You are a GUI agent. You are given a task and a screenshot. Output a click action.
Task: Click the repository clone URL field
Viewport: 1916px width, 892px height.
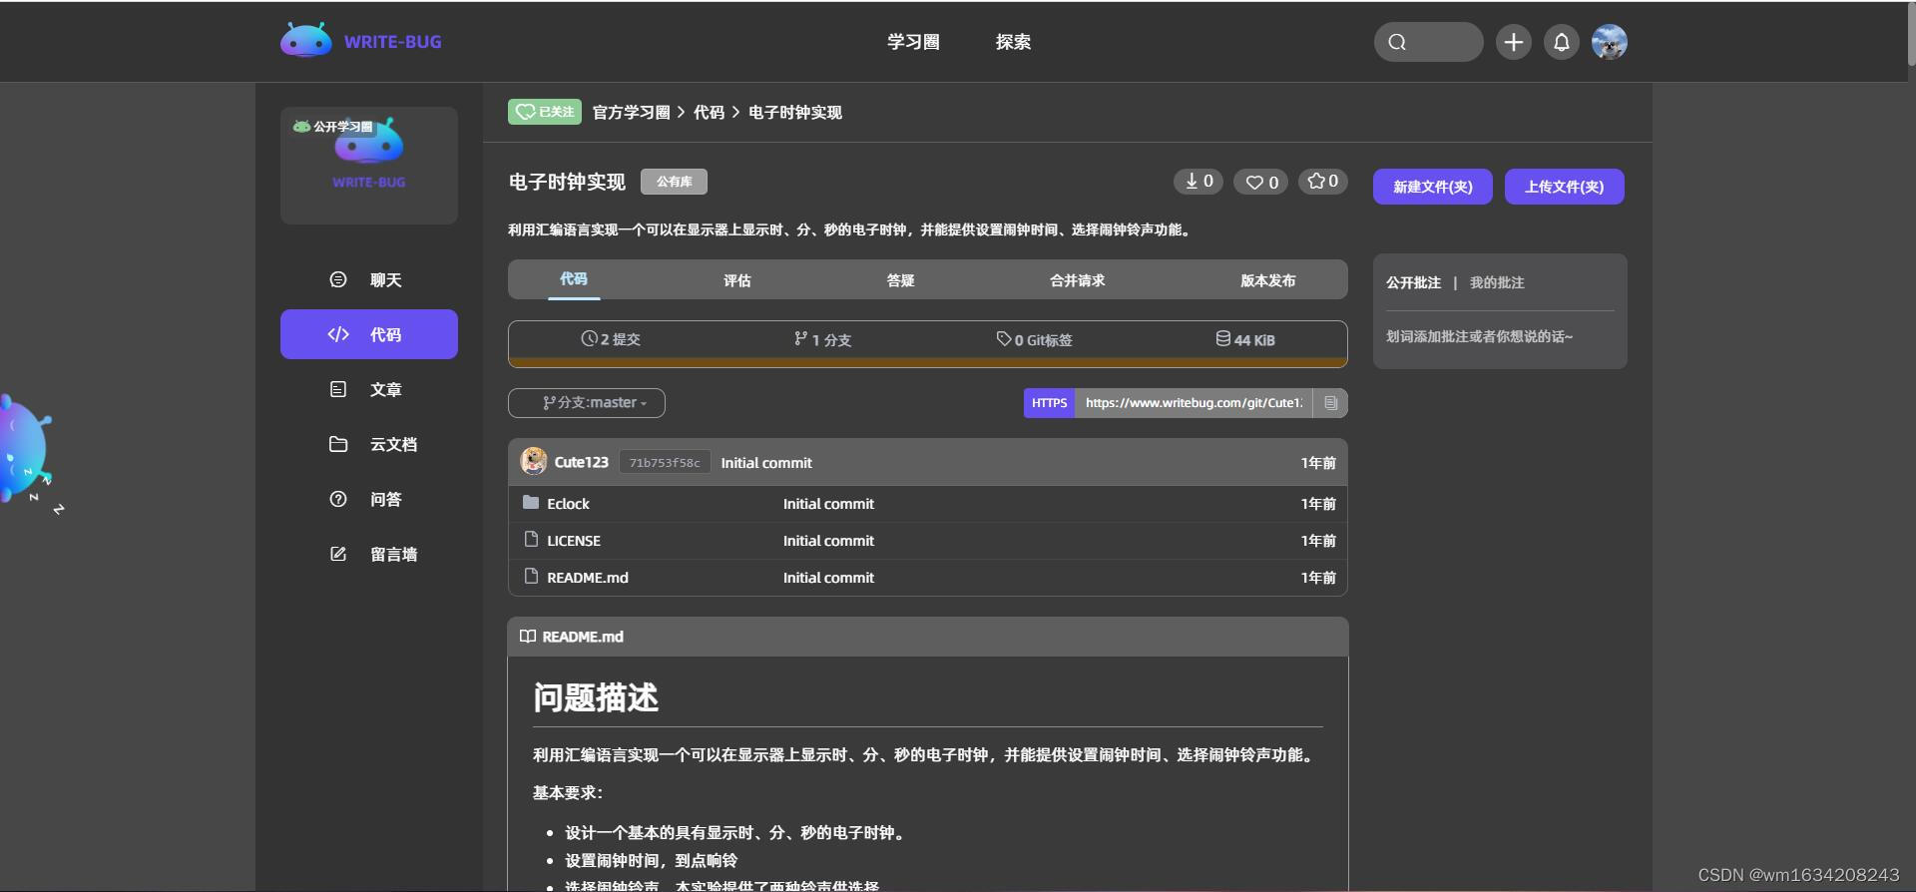coord(1194,403)
